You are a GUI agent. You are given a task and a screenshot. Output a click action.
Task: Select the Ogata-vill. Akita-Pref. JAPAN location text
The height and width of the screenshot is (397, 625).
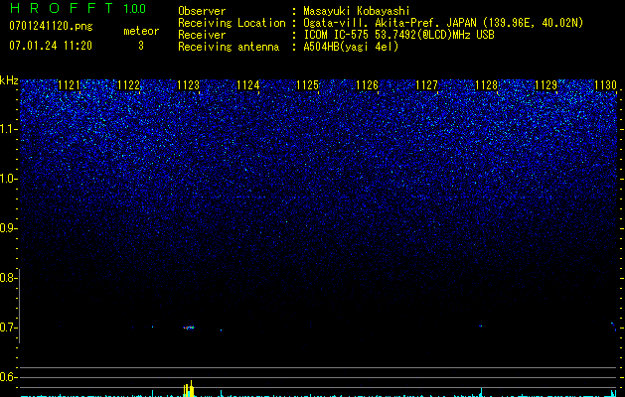pyautogui.click(x=443, y=23)
